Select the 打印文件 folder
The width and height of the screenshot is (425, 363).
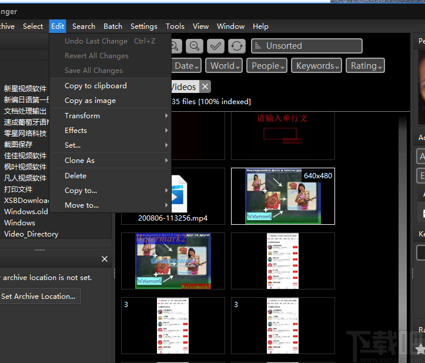[x=18, y=189]
